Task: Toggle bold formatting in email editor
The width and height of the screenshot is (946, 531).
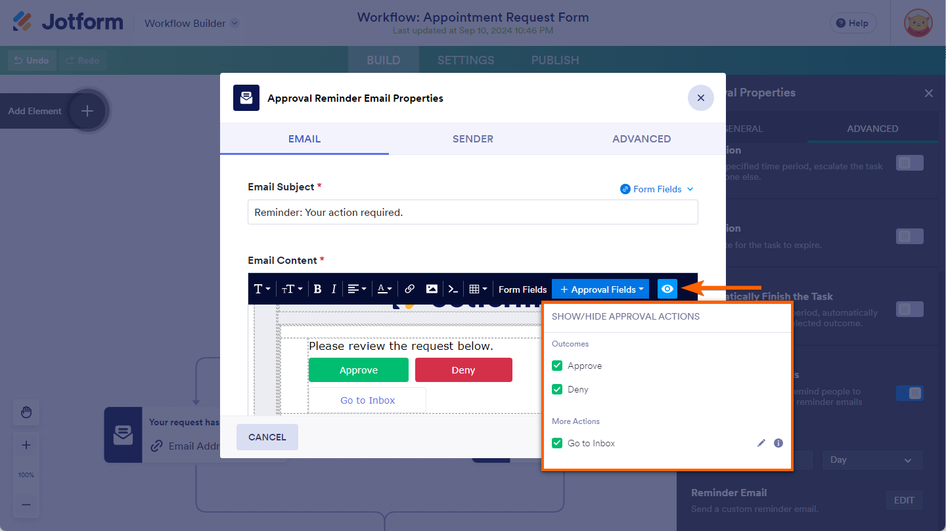Action: click(x=317, y=289)
